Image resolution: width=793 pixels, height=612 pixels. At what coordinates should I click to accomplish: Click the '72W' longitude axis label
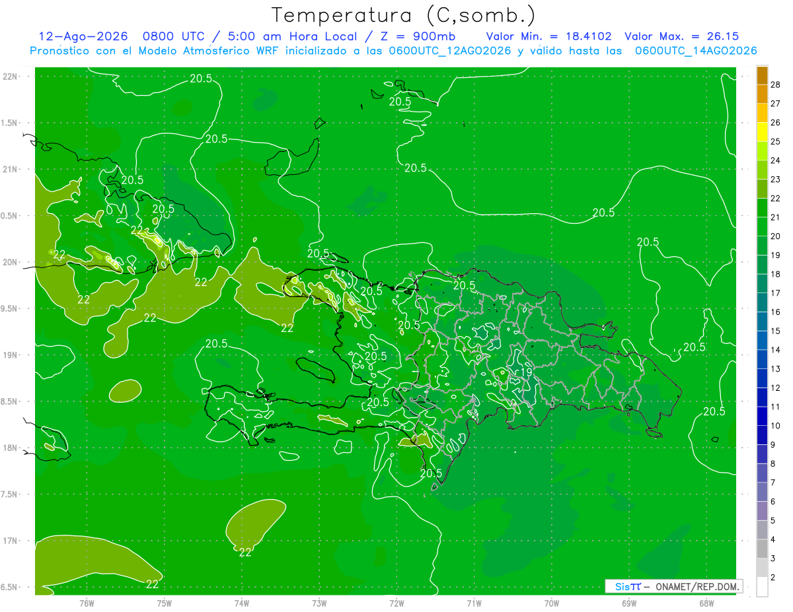397,603
